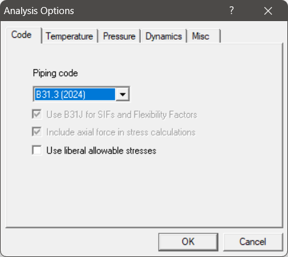Toggle the Use B31J for SIFs checkbox
The image size is (288, 257).
coord(37,114)
